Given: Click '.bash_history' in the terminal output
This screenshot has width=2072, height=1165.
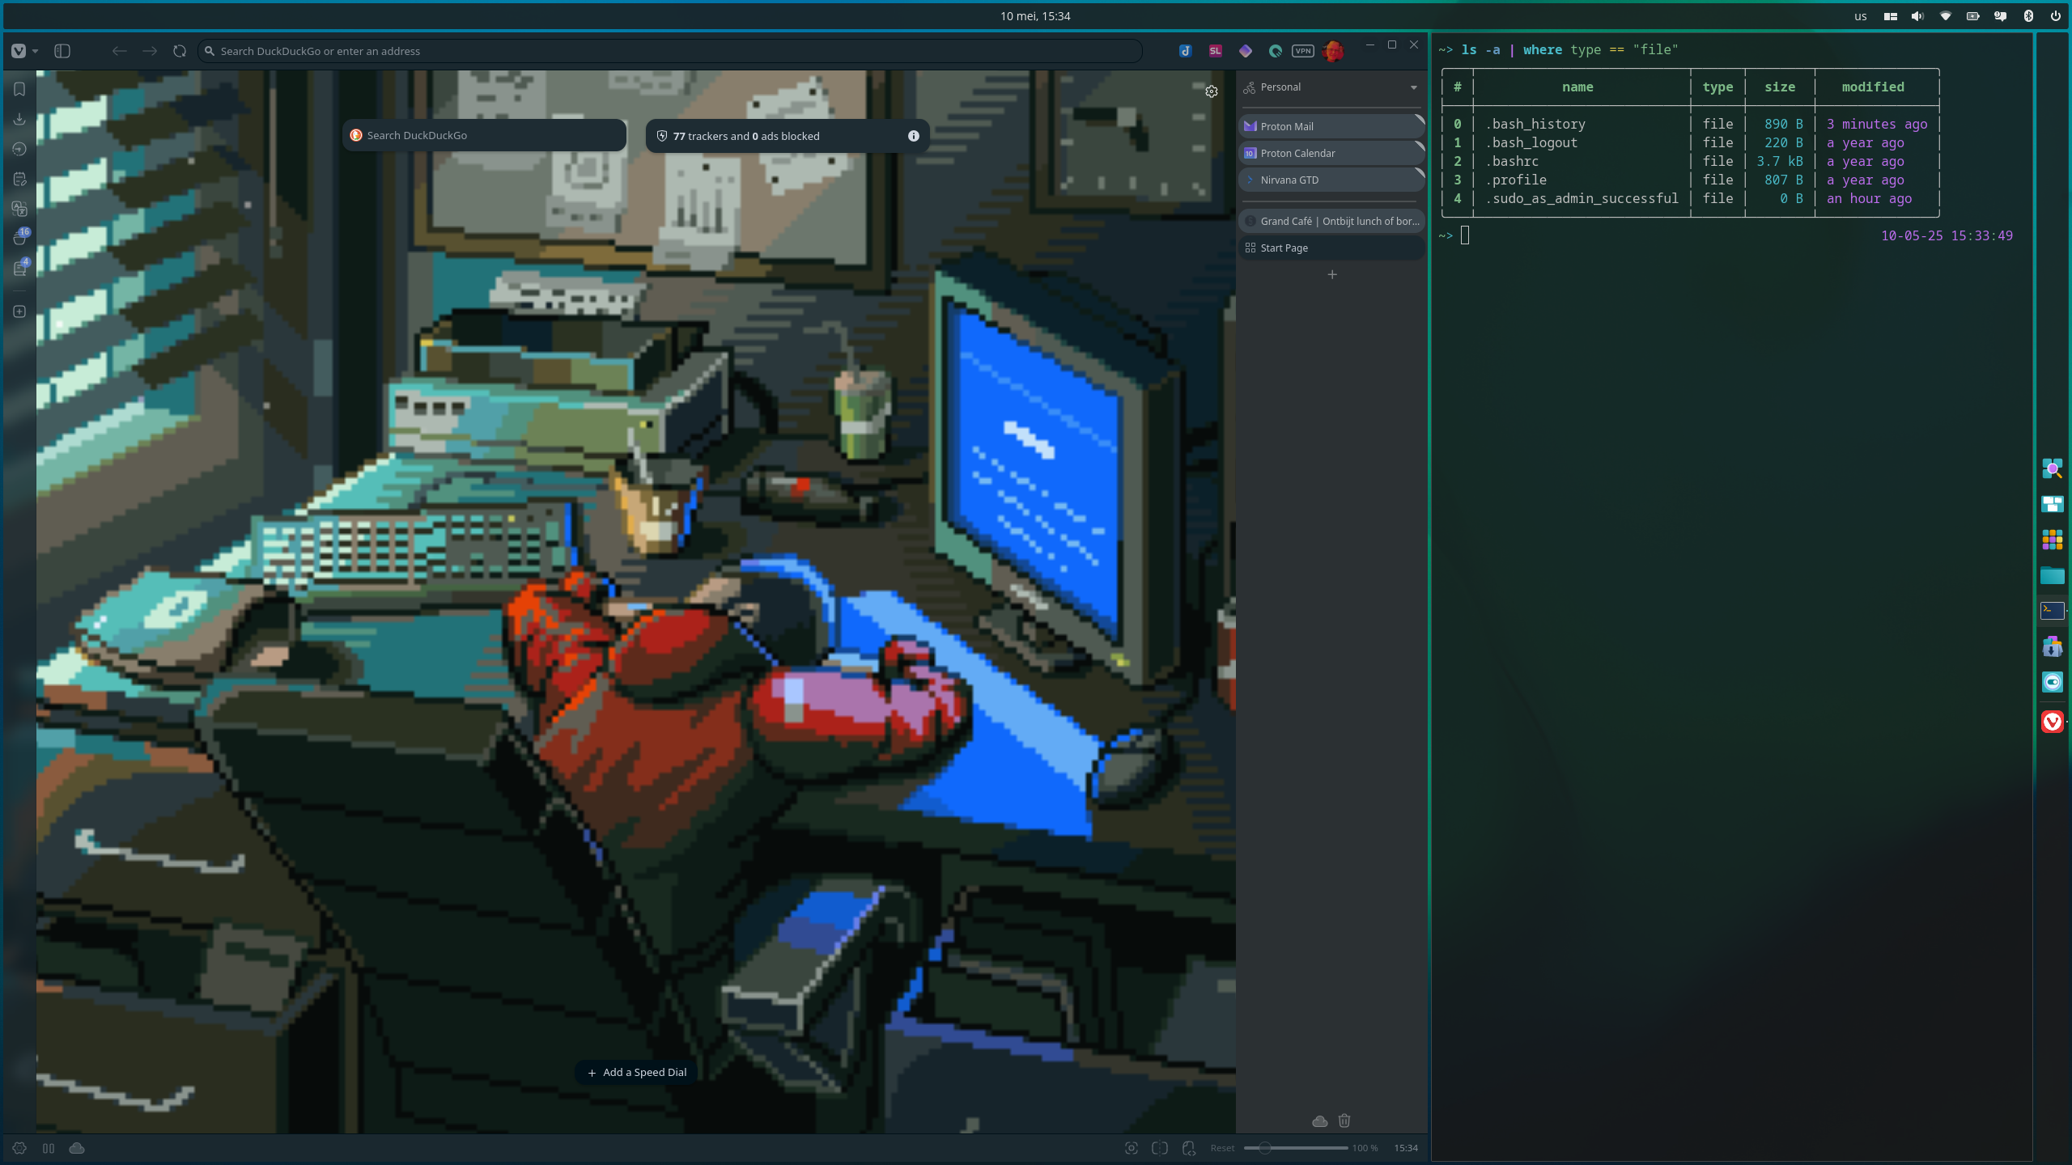Looking at the screenshot, I should (1535, 124).
